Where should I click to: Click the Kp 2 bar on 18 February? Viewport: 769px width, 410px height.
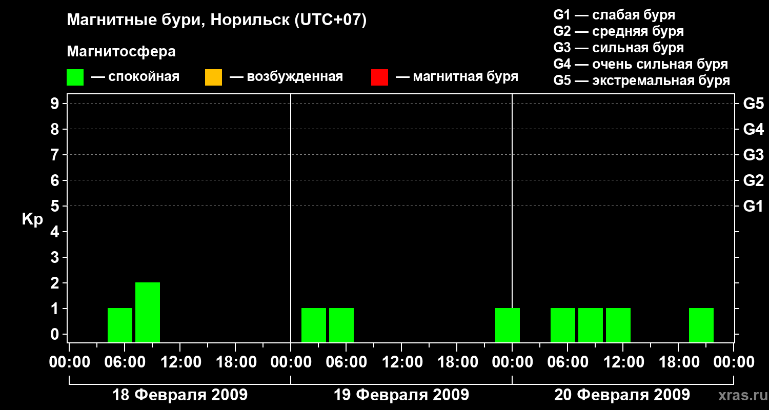click(148, 312)
